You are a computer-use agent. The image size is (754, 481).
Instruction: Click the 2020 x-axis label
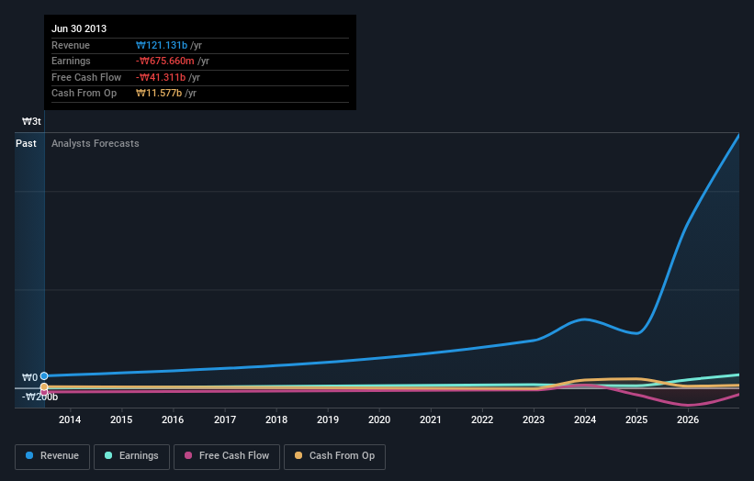point(379,420)
